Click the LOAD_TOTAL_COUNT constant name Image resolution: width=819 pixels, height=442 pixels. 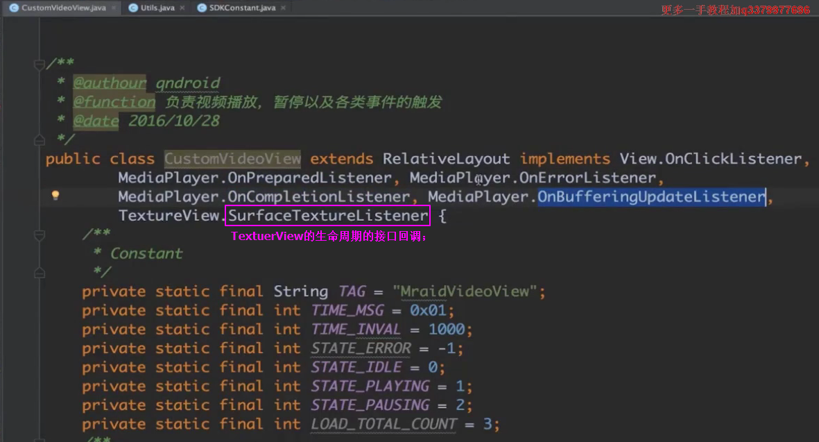point(384,424)
